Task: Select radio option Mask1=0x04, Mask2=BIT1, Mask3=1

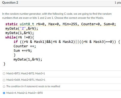Action: [x=4, y=80]
